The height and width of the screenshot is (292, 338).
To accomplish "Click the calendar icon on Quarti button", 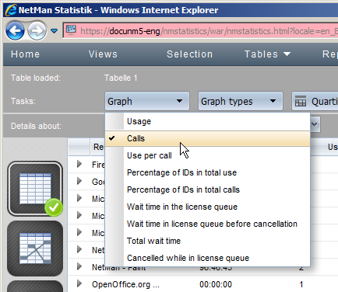I will [301, 101].
